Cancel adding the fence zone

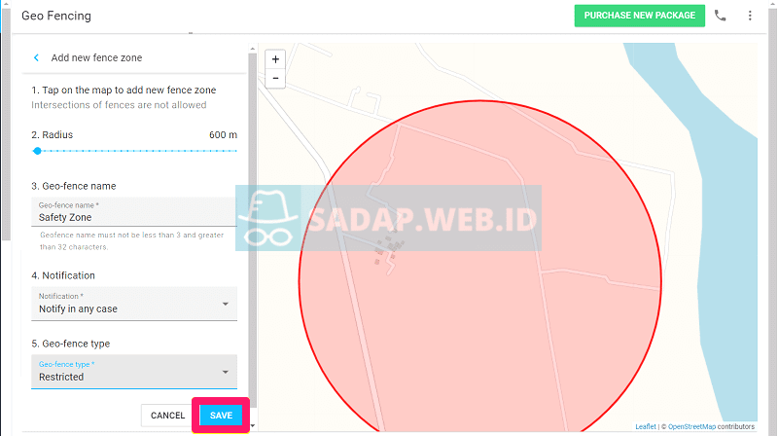(167, 416)
